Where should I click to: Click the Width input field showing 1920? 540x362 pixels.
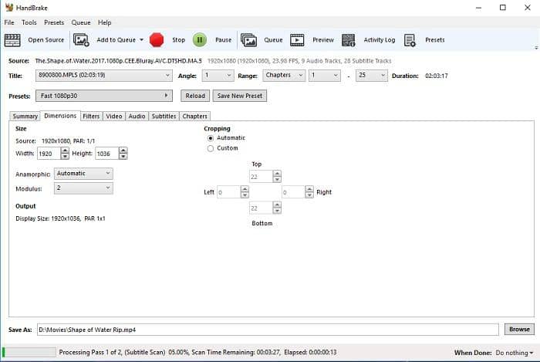tap(49, 154)
